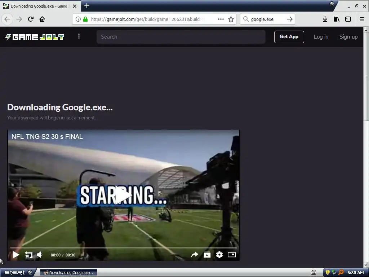The image size is (369, 277).
Task: Submit search for google.exe with arrow
Action: click(x=290, y=19)
